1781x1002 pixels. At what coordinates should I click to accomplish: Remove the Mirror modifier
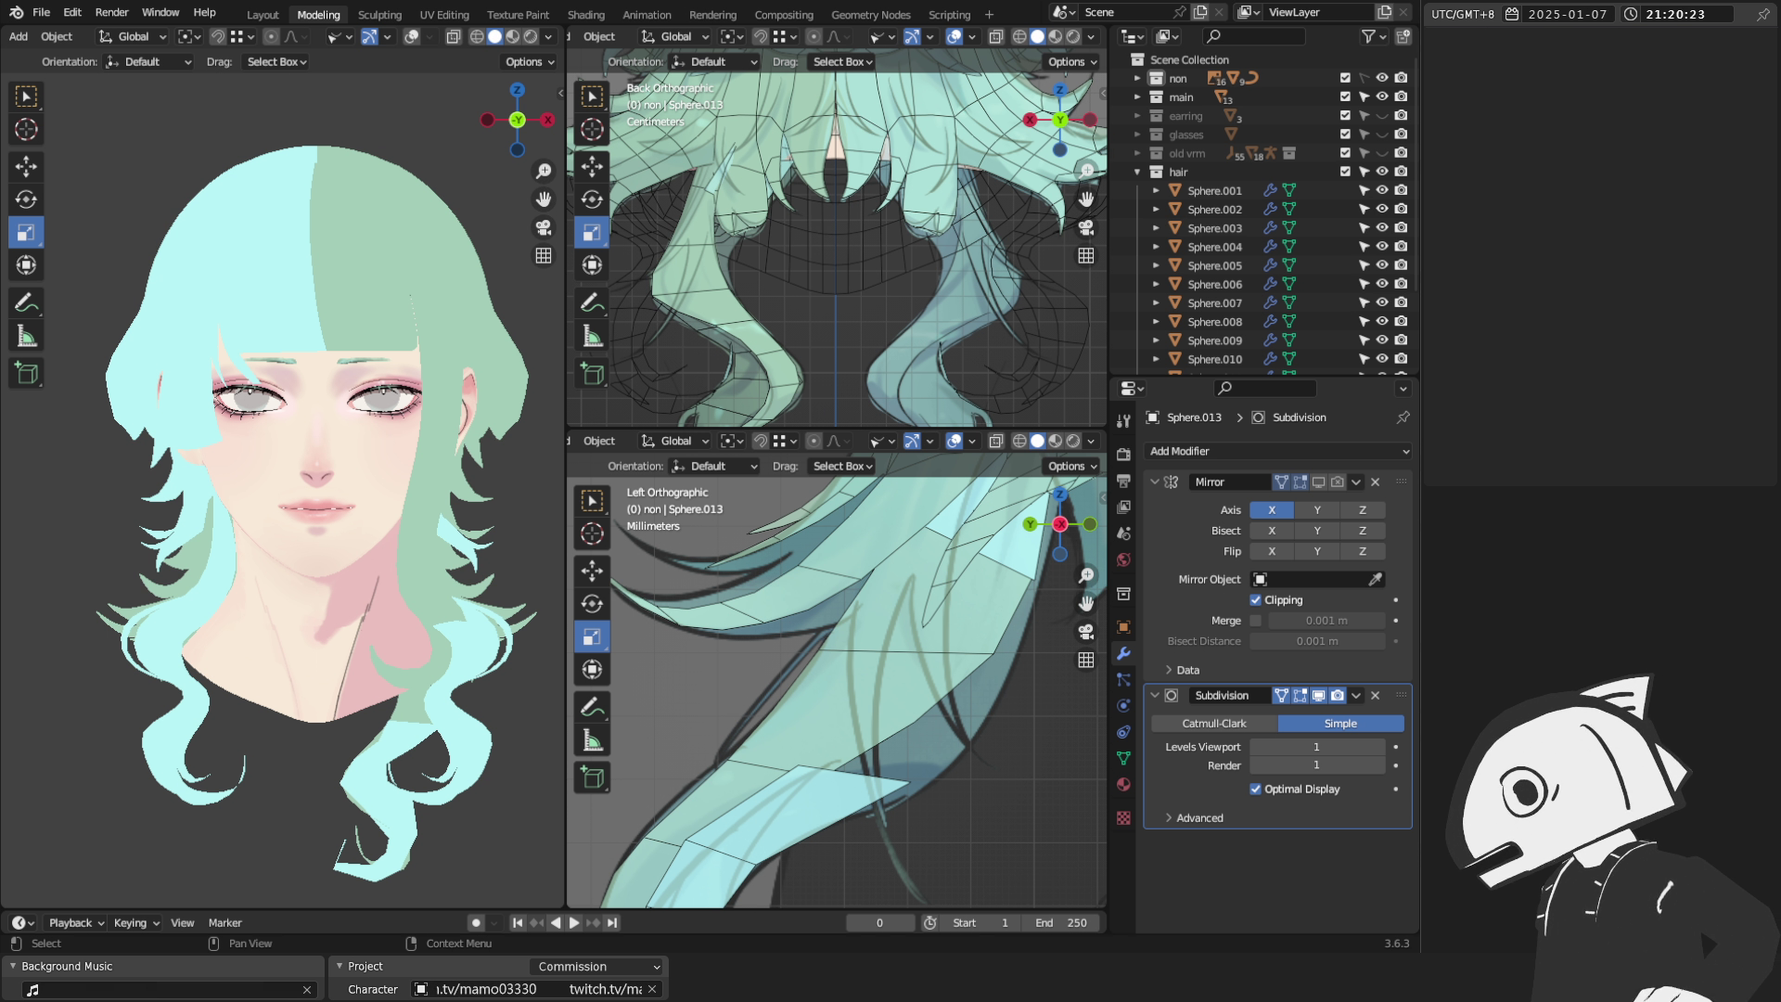pyautogui.click(x=1376, y=482)
